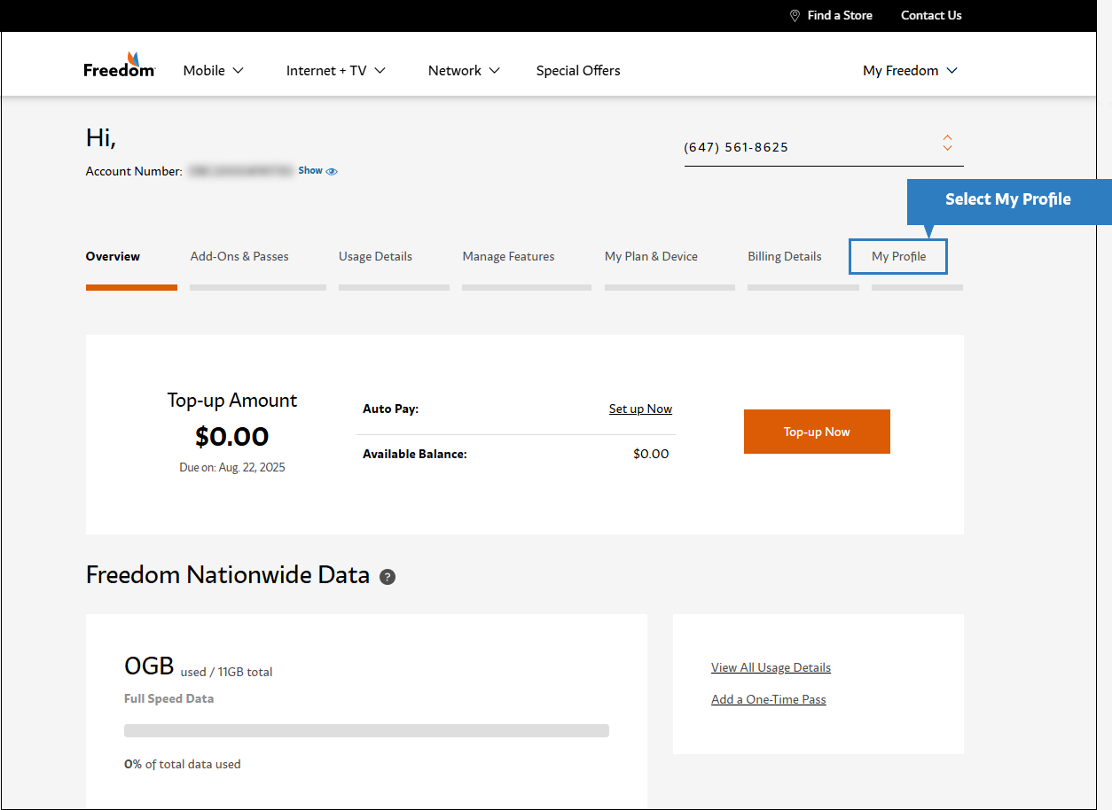Viewport: 1112px width, 810px height.
Task: Click the Full Speed Data label
Action: [x=168, y=698]
